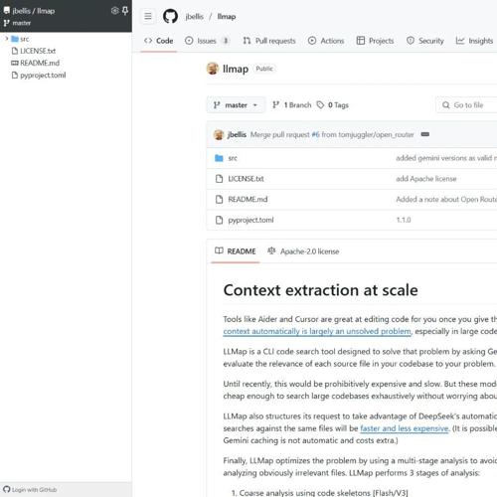Open pull request #6 link
The width and height of the screenshot is (497, 497).
pyautogui.click(x=315, y=134)
